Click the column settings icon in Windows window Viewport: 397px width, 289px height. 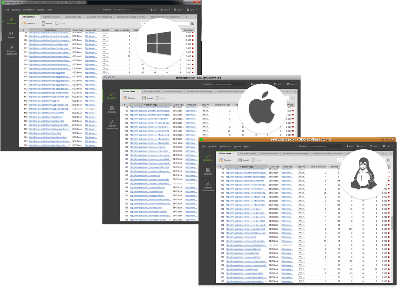pos(193,23)
